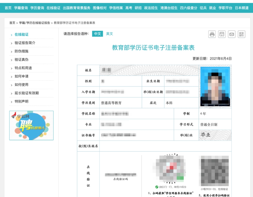Open 征兵 navigation item
253x197 pixels.
click(203, 8)
